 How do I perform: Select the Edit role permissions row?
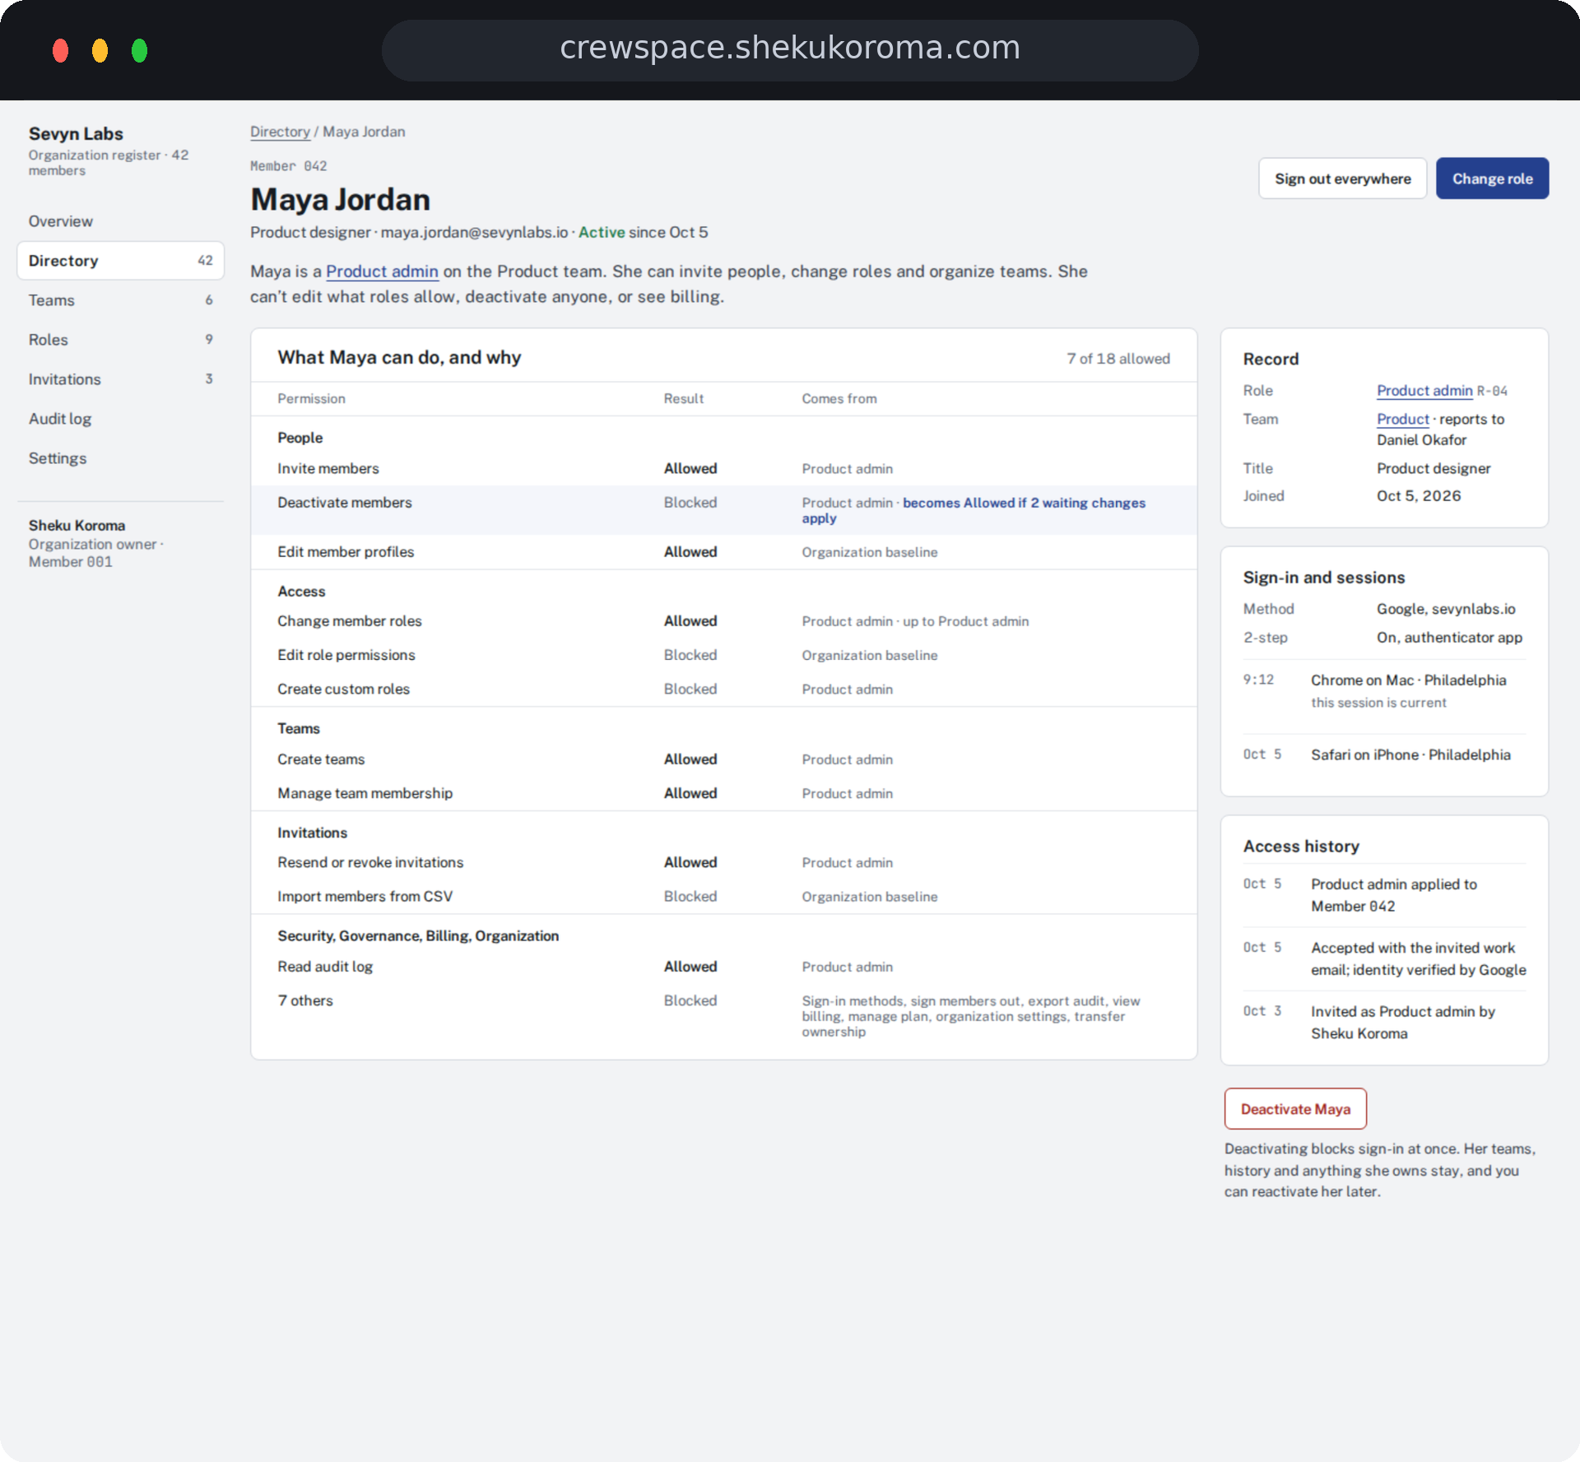[723, 655]
